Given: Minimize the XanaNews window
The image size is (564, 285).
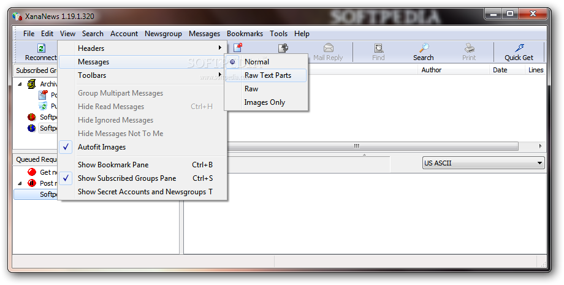Looking at the screenshot, I should coord(494,14).
